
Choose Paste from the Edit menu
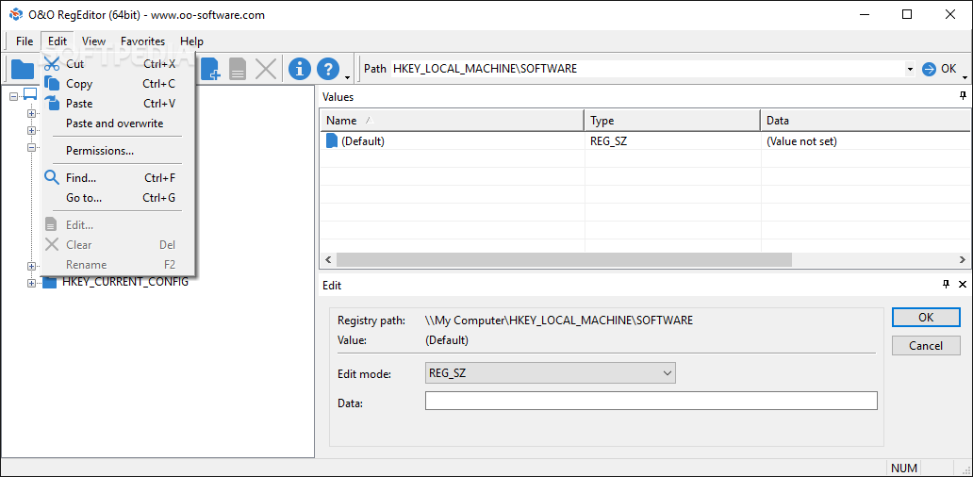pyautogui.click(x=118, y=104)
